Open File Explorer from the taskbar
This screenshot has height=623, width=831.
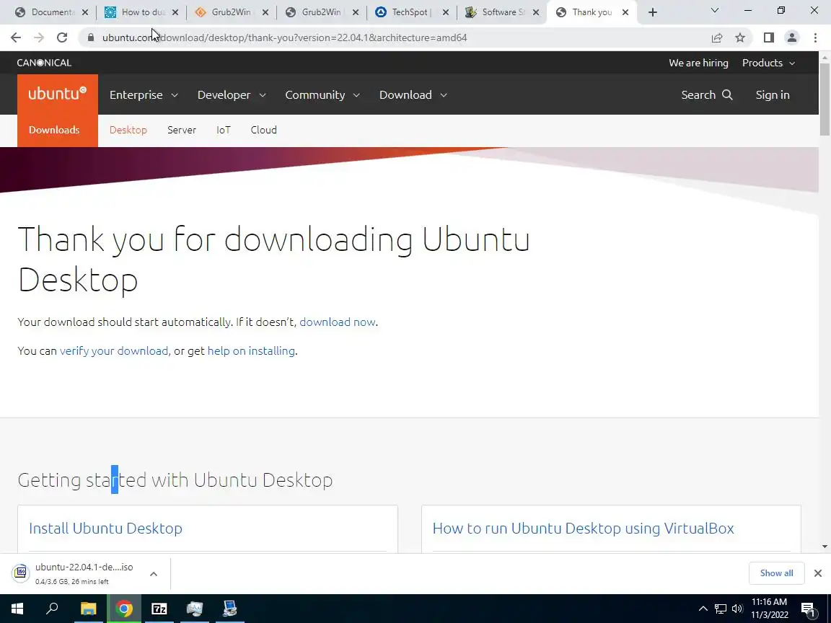click(x=88, y=609)
